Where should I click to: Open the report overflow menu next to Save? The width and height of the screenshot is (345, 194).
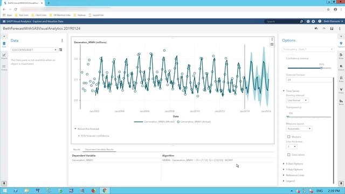[340, 29]
